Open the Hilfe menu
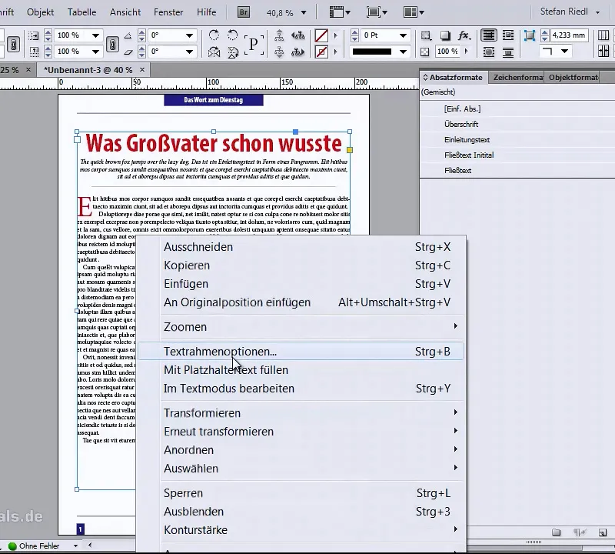 tap(206, 12)
